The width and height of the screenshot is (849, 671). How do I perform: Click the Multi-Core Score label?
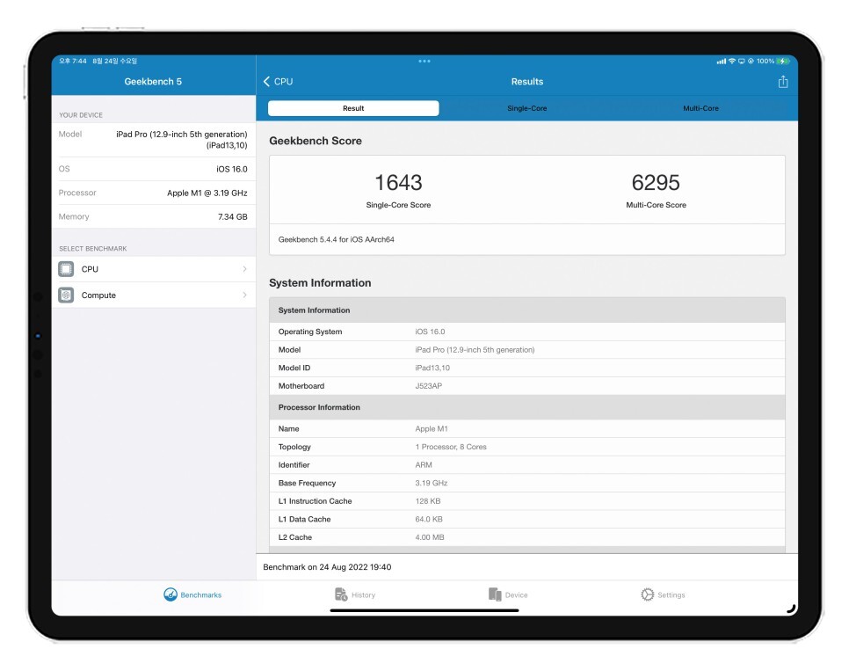[x=657, y=205]
